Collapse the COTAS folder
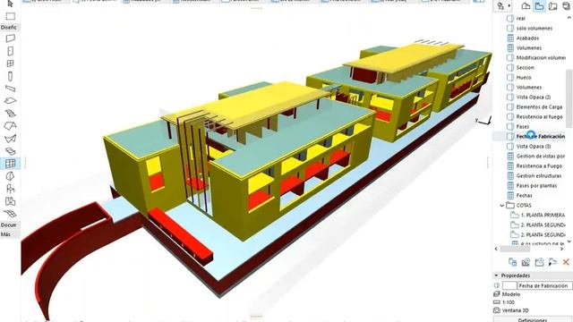 click(502, 206)
